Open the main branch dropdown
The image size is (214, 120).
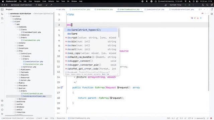(x=40, y=5)
